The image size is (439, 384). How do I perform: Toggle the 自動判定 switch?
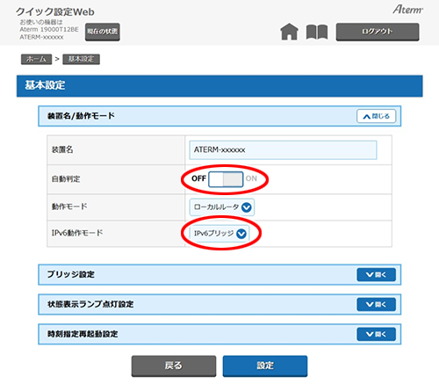[x=226, y=179]
